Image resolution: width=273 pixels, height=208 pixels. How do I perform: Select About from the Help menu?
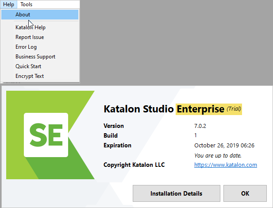23,15
